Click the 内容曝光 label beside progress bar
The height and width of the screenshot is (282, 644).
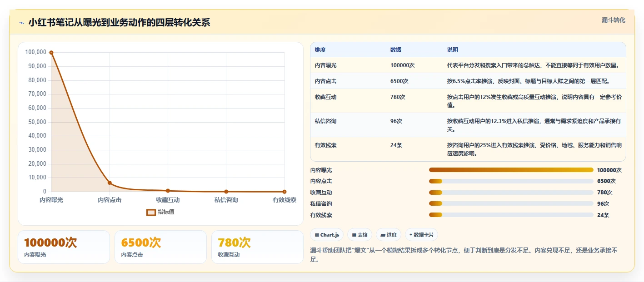pyautogui.click(x=321, y=170)
